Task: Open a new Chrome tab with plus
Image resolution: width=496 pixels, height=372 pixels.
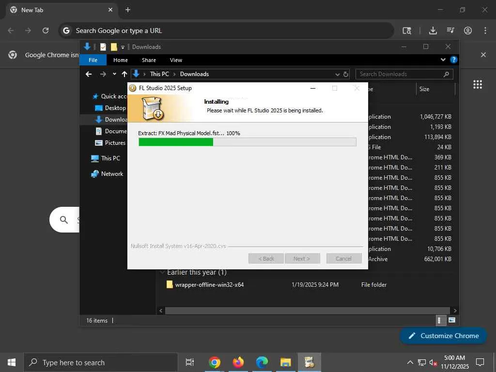Action: 128,10
